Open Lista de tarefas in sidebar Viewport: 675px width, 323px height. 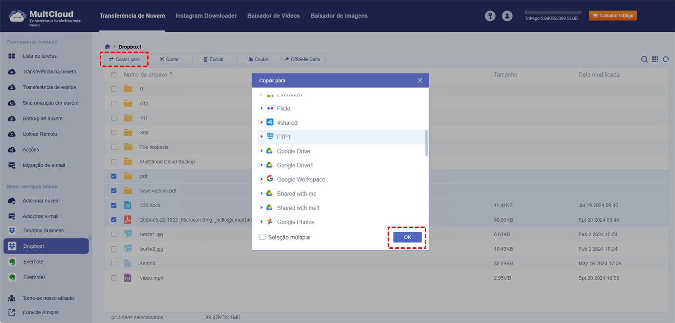(39, 56)
